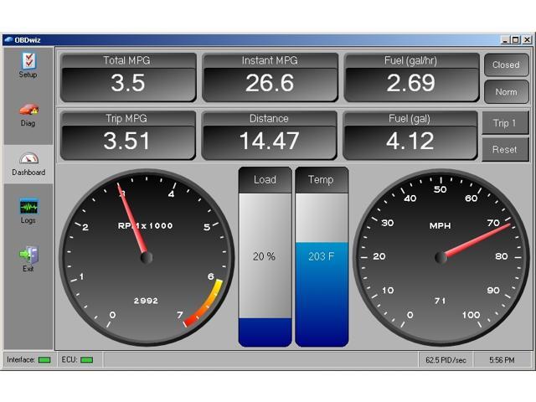Select the Diag car icon
Viewport: 536px width, 402px height.
[x=28, y=110]
